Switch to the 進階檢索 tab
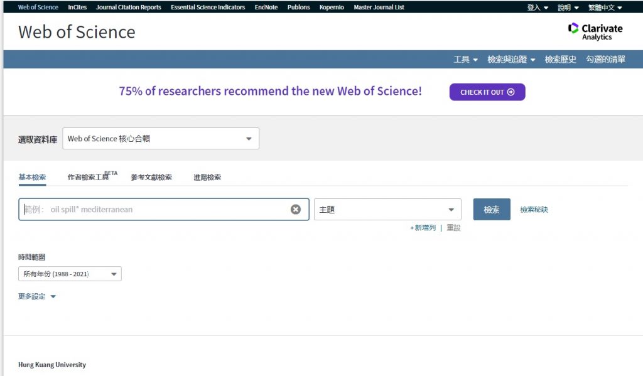643x376 pixels. coord(207,177)
